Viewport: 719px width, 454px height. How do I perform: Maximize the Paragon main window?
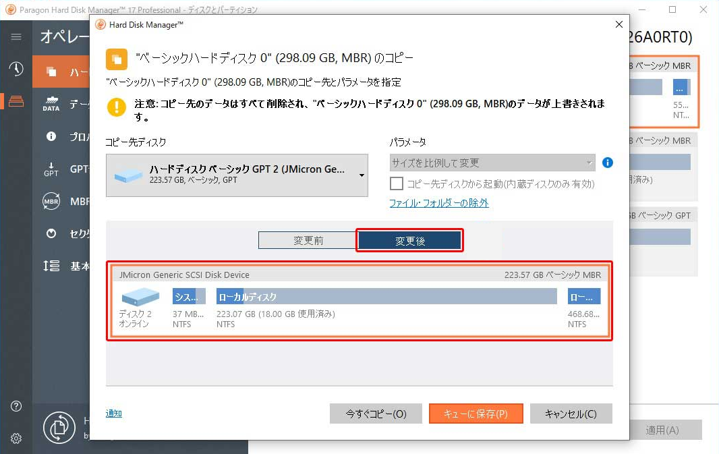tap(672, 9)
